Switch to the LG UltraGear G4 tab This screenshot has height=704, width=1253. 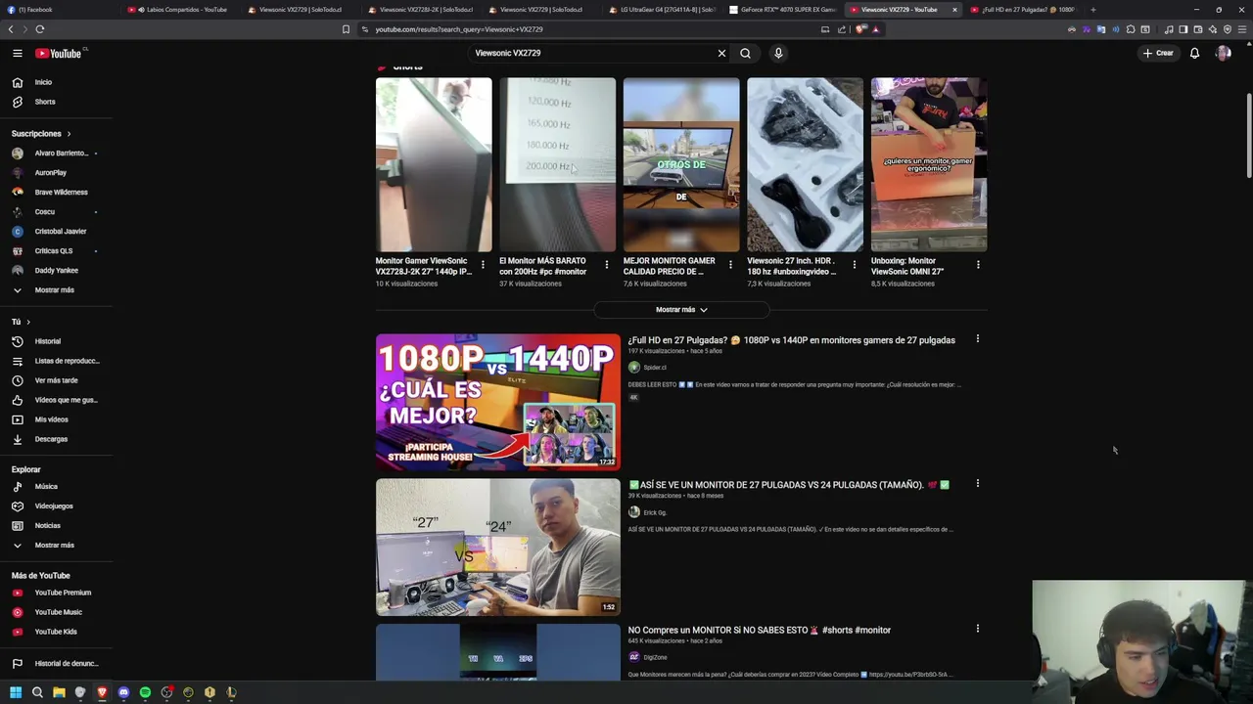pyautogui.click(x=661, y=10)
